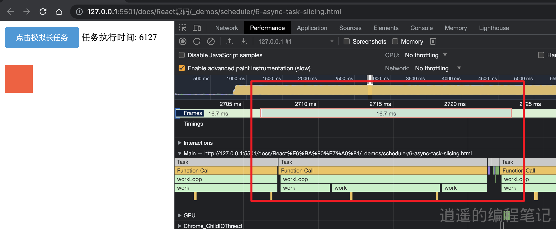Viewport: 556px width, 229px height.
Task: Open the Network throttling dropdown
Action: [438, 68]
